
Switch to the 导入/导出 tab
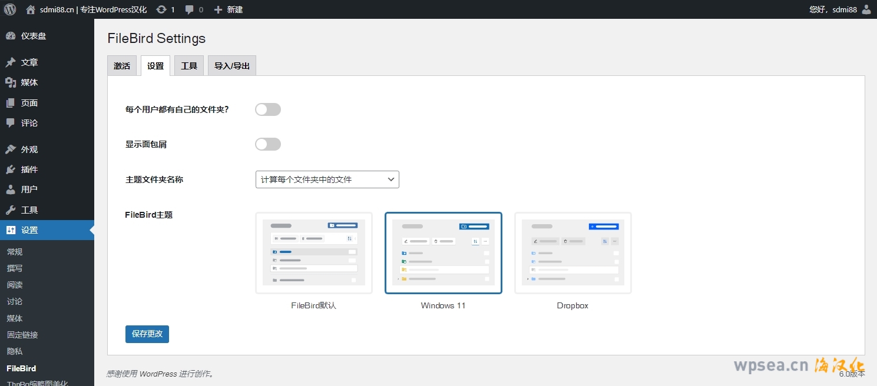pos(231,66)
